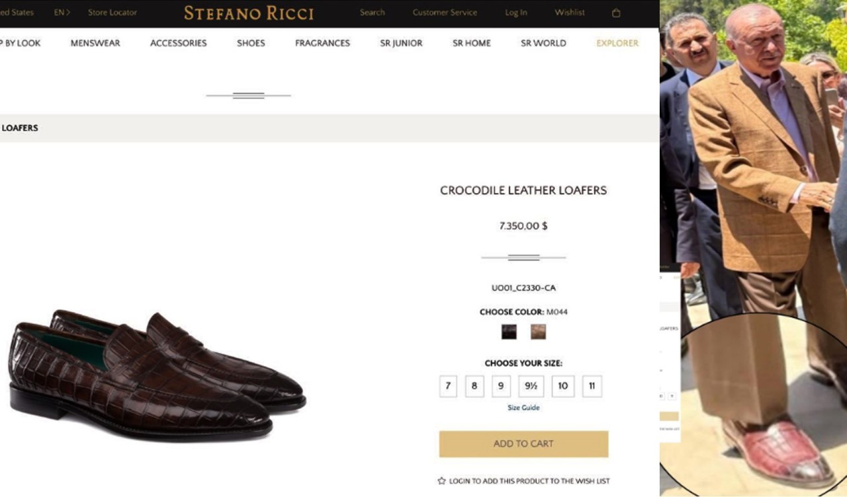Click the crocodile loafers product image
Viewport: 847px width, 497px height.
point(157,374)
